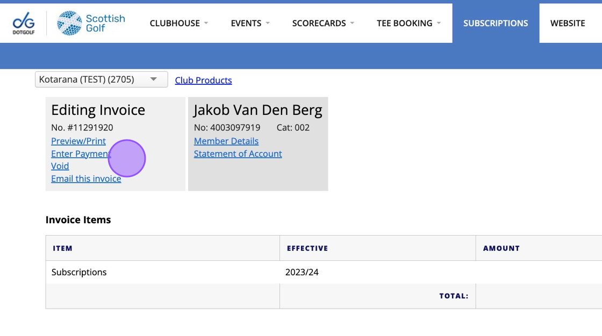Click the Scottish Golf logo
The width and height of the screenshot is (602, 336).
tap(91, 23)
